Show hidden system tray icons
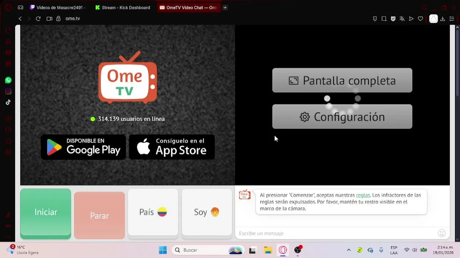Viewport: 460px width, 258px height. point(349,250)
